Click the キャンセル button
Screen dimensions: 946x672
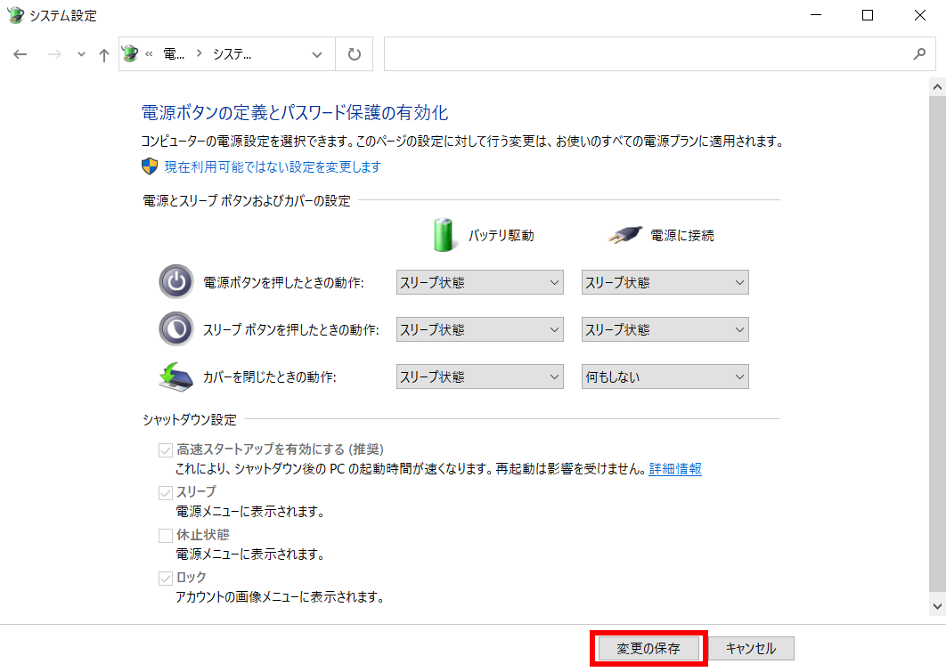[751, 649]
